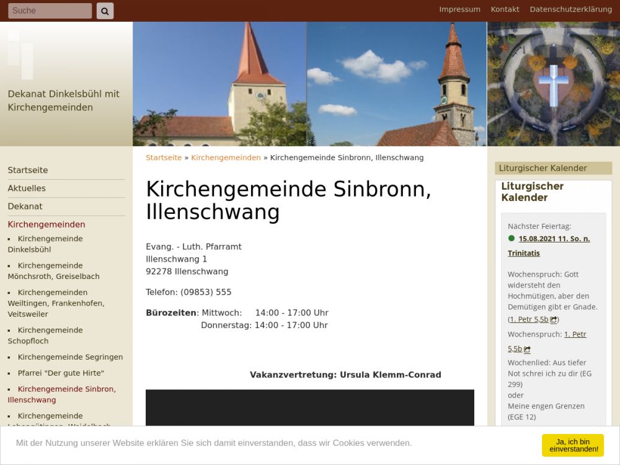
Task: Open Datenschutzerklärung link in top bar
Action: (570, 9)
